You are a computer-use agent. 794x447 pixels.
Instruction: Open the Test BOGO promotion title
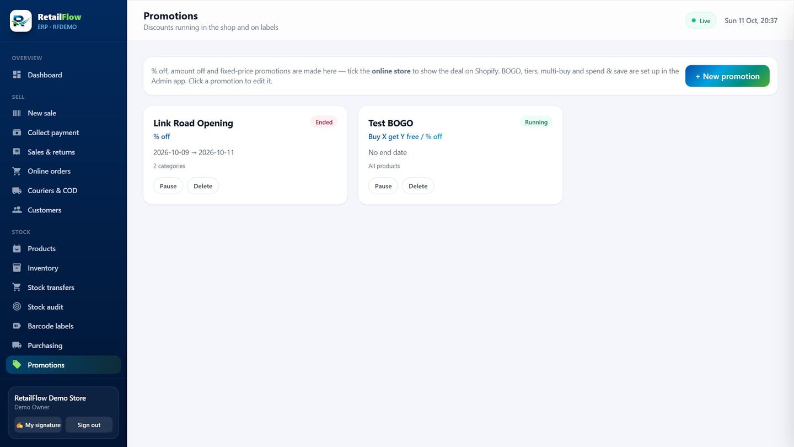coord(390,123)
